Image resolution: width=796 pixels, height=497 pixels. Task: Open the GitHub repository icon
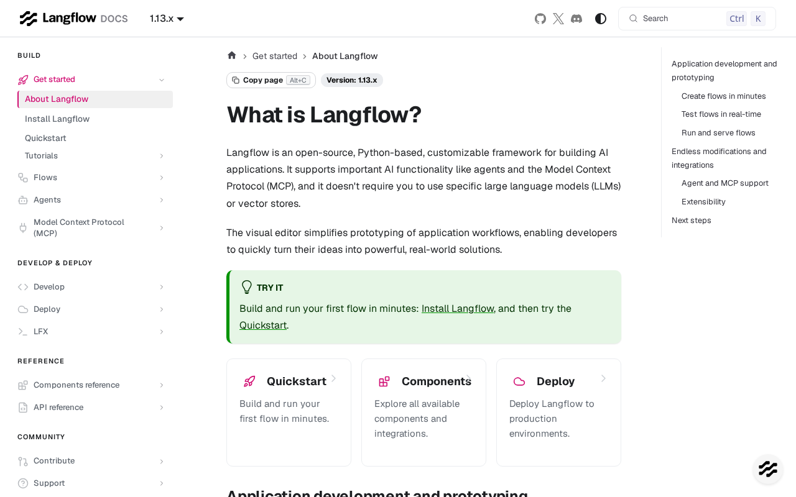pyautogui.click(x=540, y=19)
